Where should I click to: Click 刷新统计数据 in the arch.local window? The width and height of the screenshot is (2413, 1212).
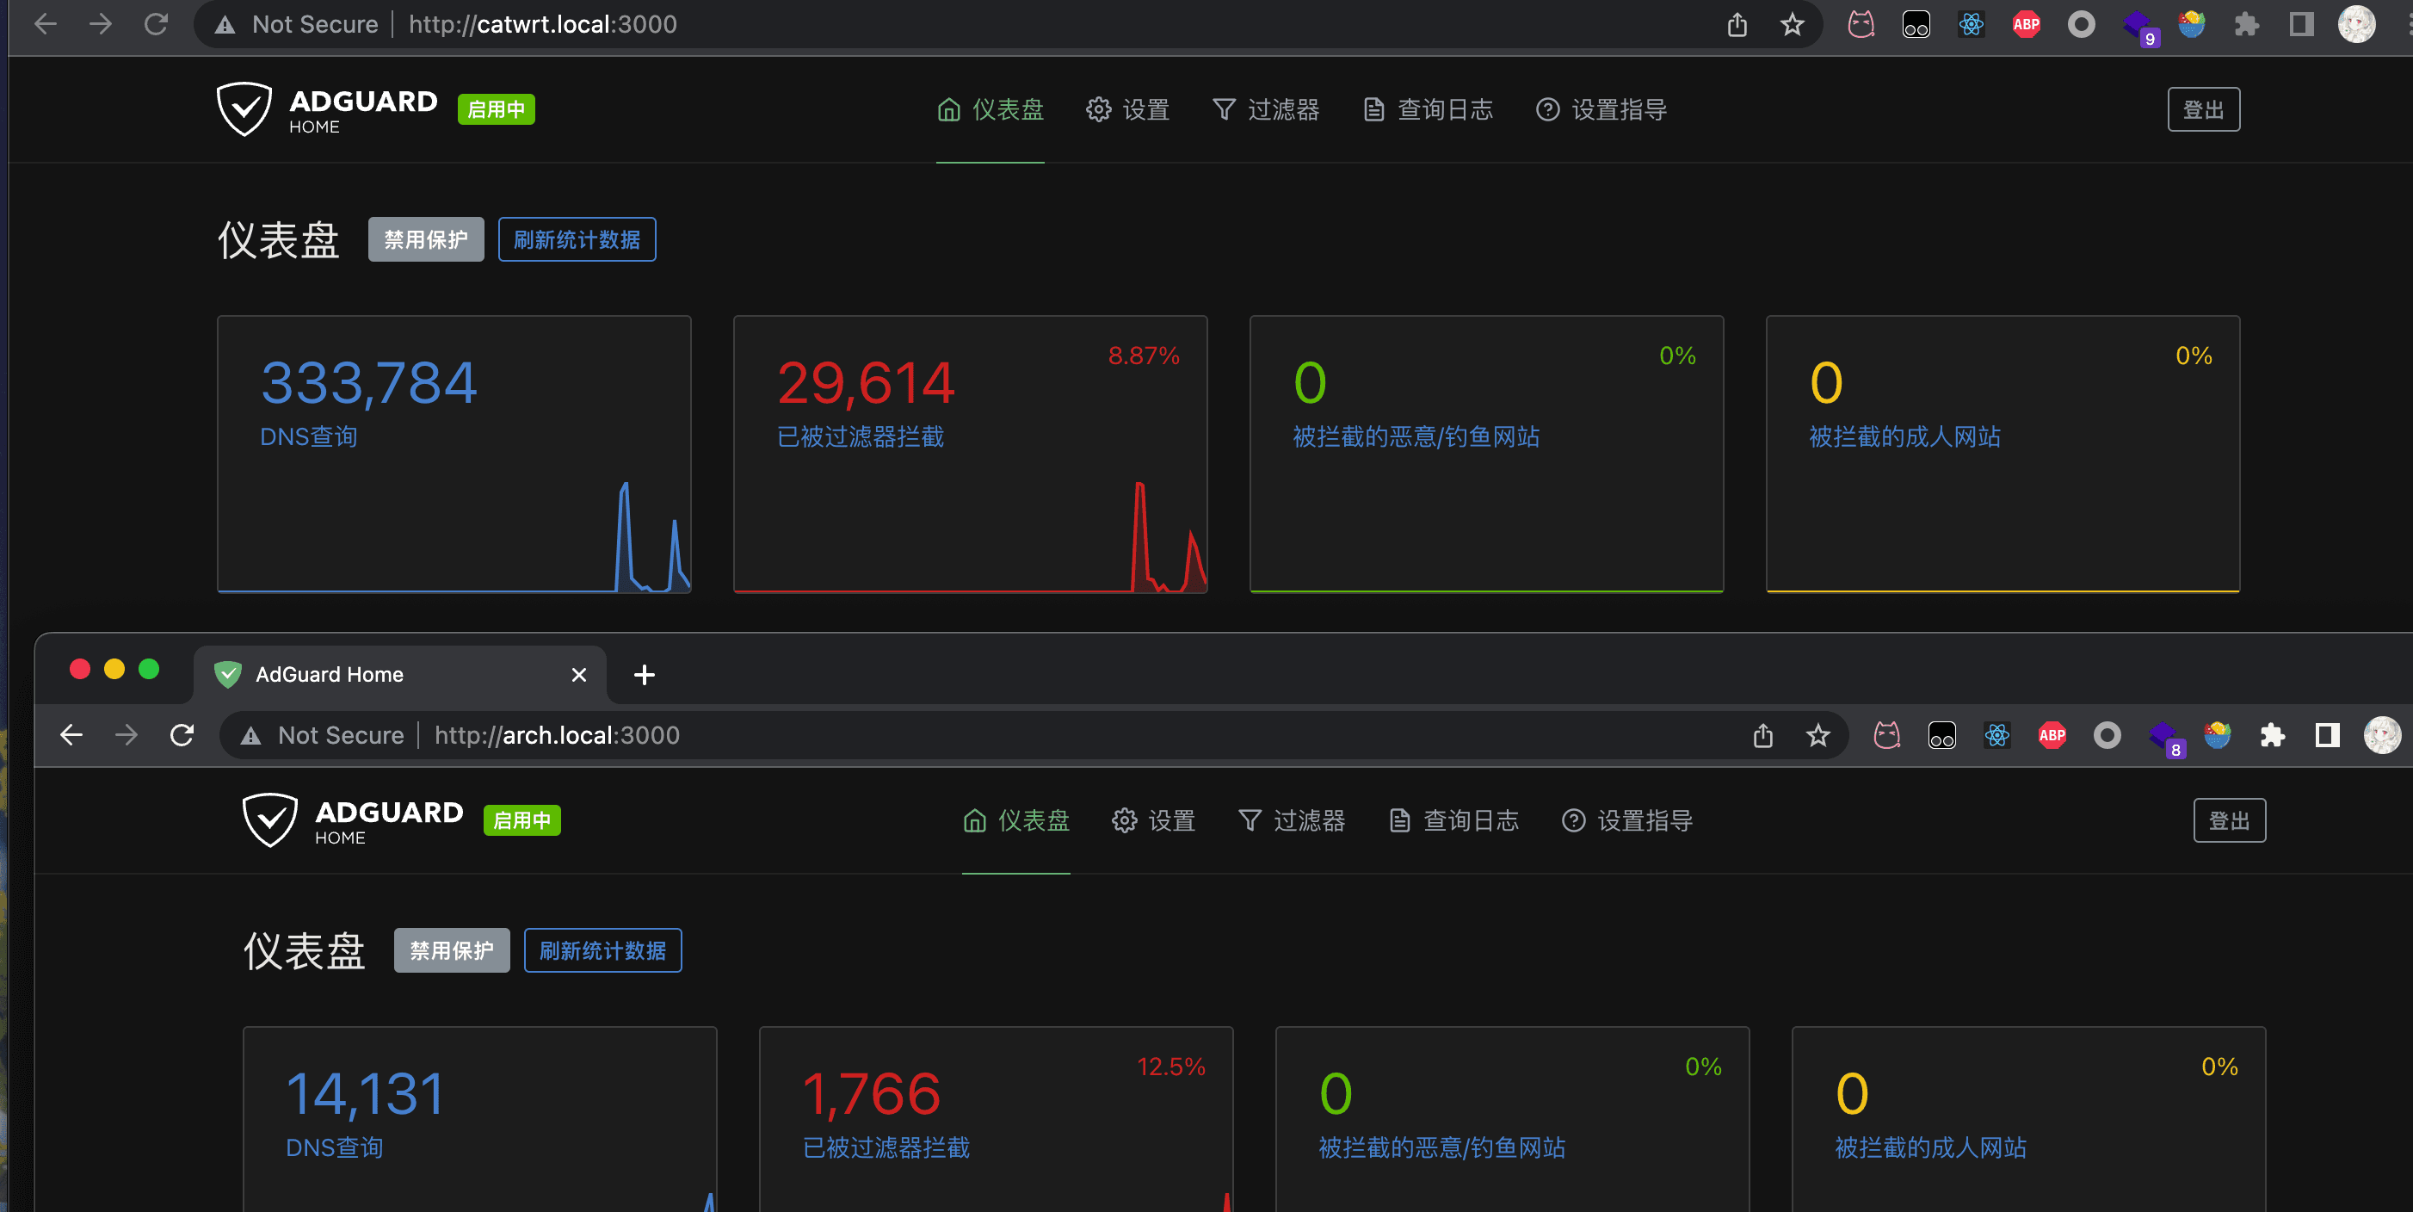(603, 950)
